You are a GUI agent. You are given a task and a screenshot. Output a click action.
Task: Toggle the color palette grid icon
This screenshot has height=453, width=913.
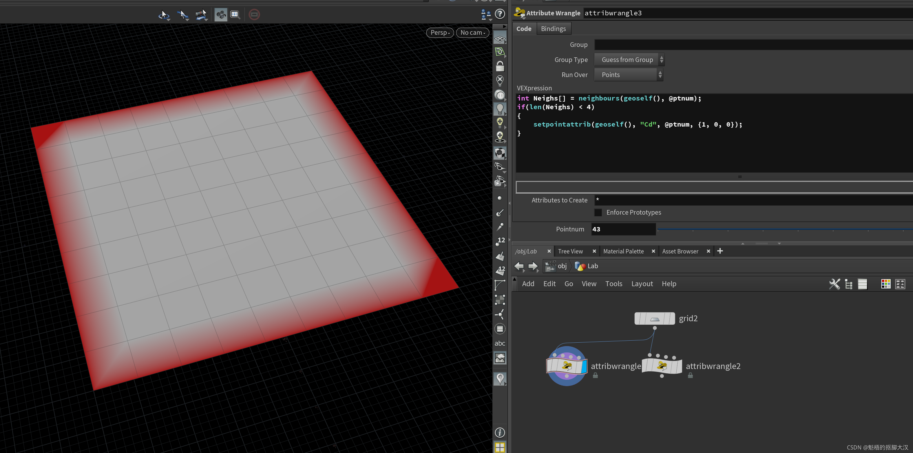(886, 284)
